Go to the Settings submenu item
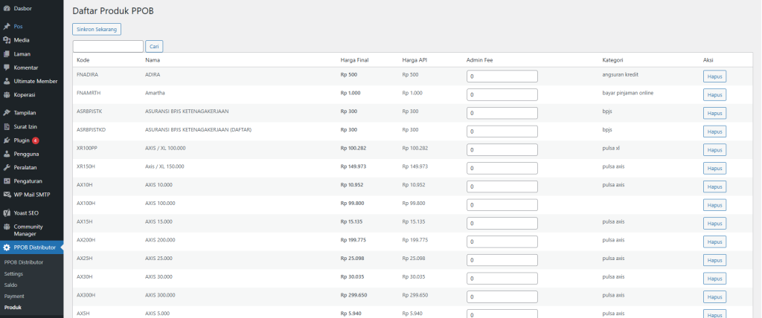The height and width of the screenshot is (318, 762). pos(13,273)
